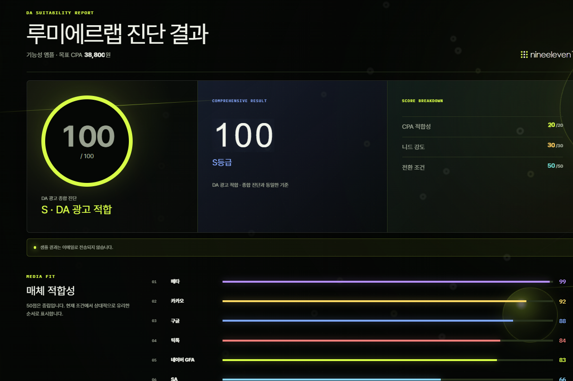Click the 88 score for 구글
This screenshot has width=573, height=381.
563,321
